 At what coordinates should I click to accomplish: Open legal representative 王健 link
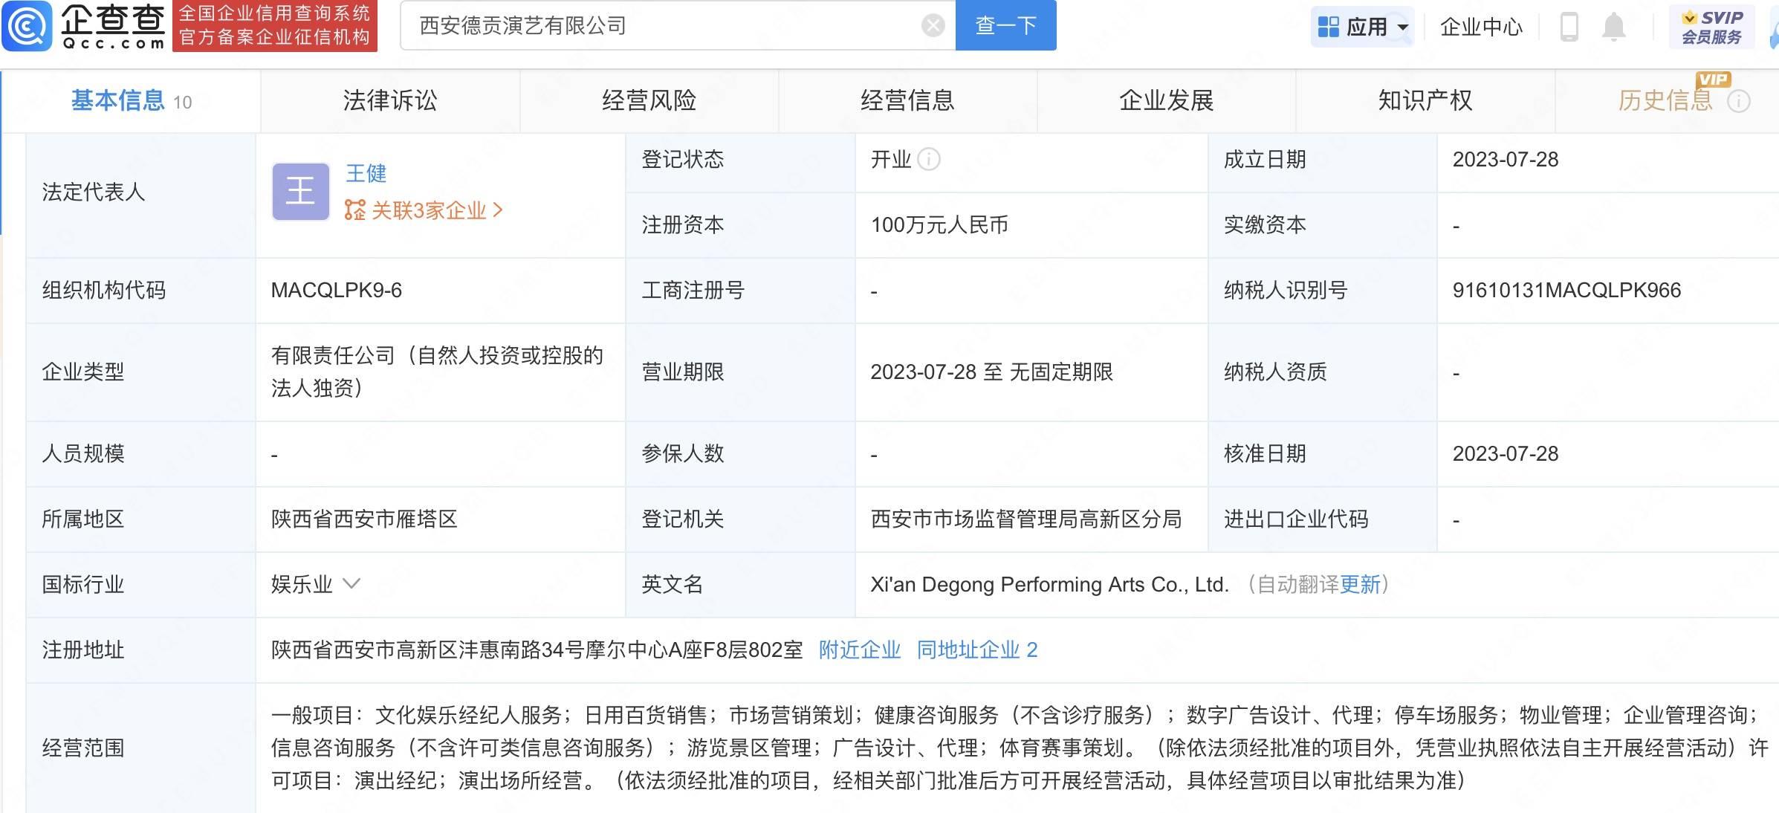tap(366, 173)
